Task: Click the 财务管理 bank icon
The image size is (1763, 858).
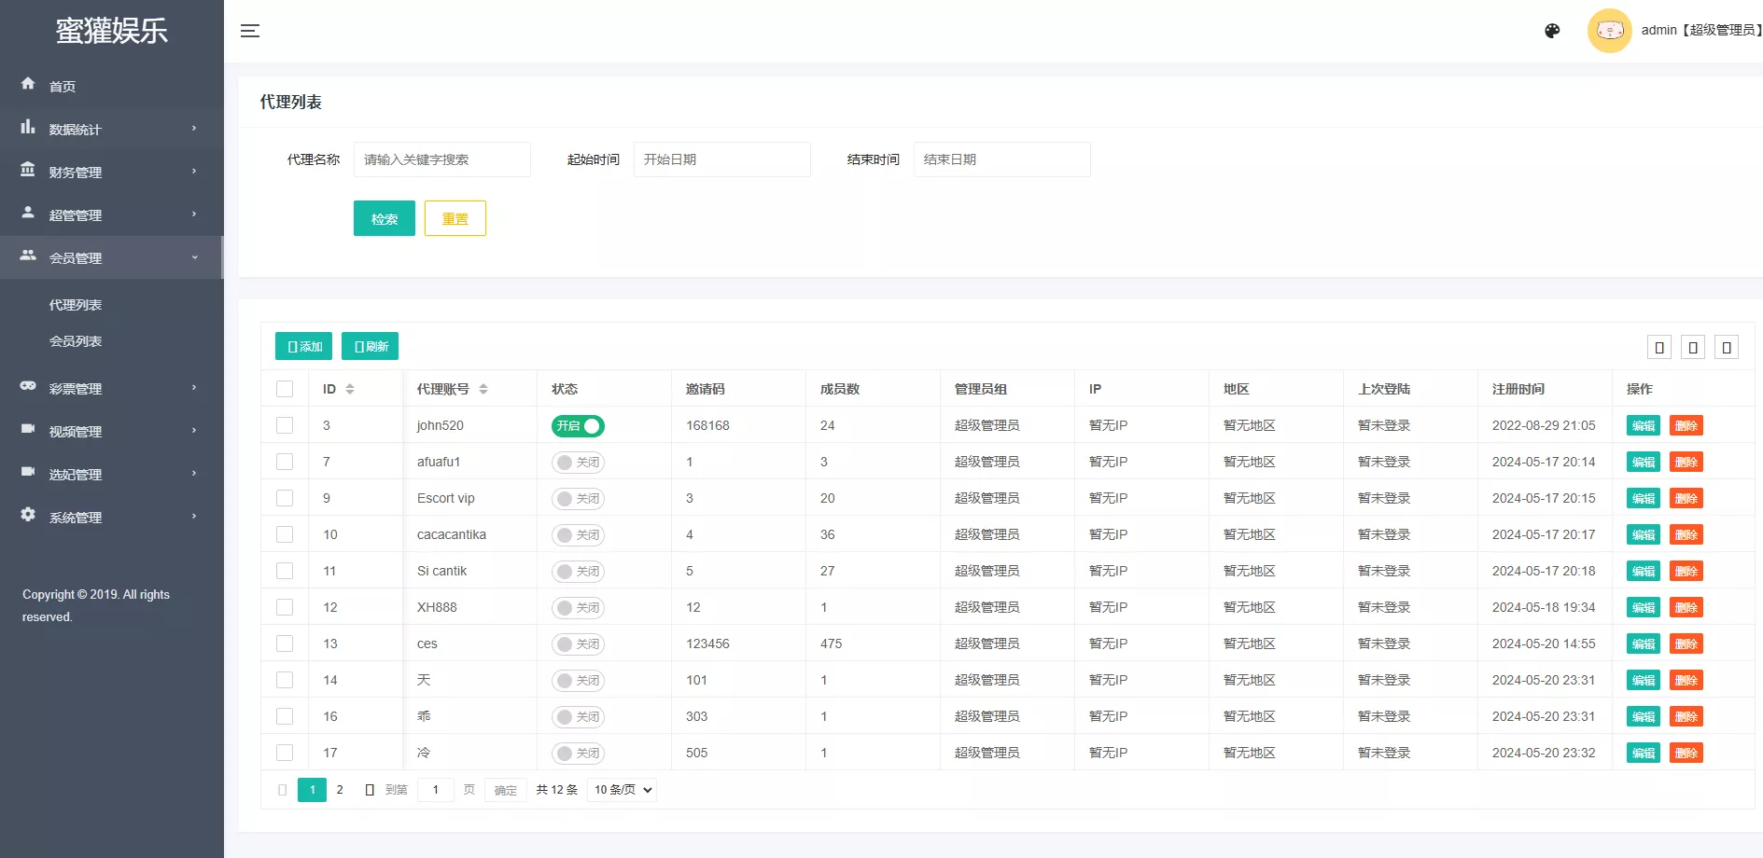Action: click(x=28, y=170)
